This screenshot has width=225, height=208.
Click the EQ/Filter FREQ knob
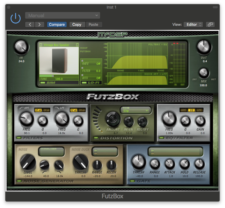pyautogui.click(x=169, y=119)
